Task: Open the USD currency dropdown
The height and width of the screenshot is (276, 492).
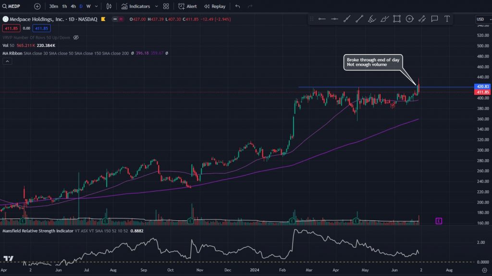Action: [481, 19]
